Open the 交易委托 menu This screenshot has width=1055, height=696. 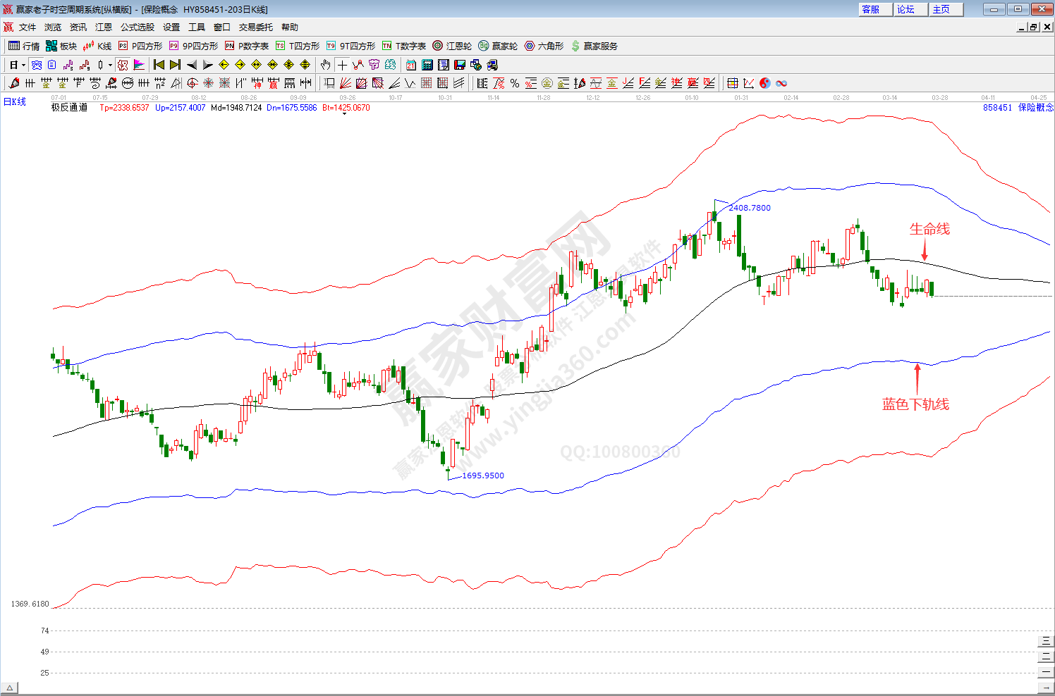(255, 27)
